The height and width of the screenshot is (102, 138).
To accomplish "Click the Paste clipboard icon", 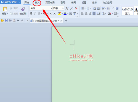I will (x=5, y=9).
